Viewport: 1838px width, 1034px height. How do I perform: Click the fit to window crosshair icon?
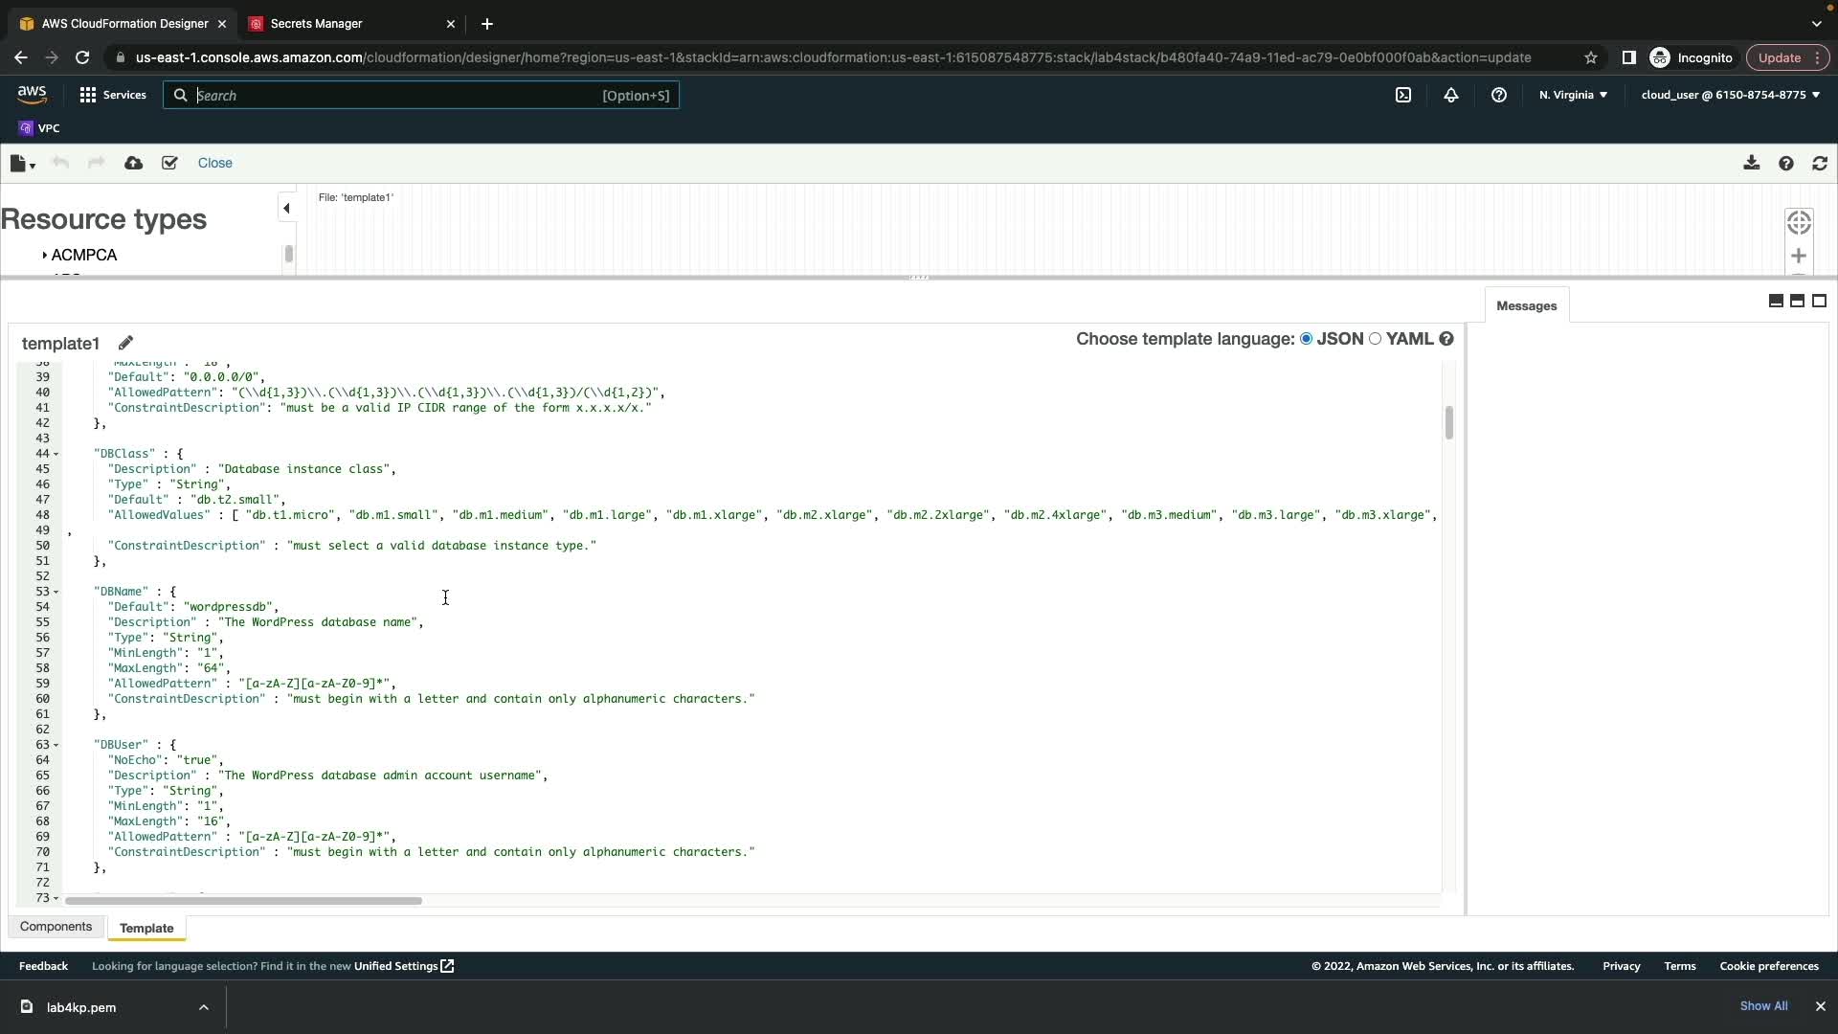pyautogui.click(x=1799, y=222)
